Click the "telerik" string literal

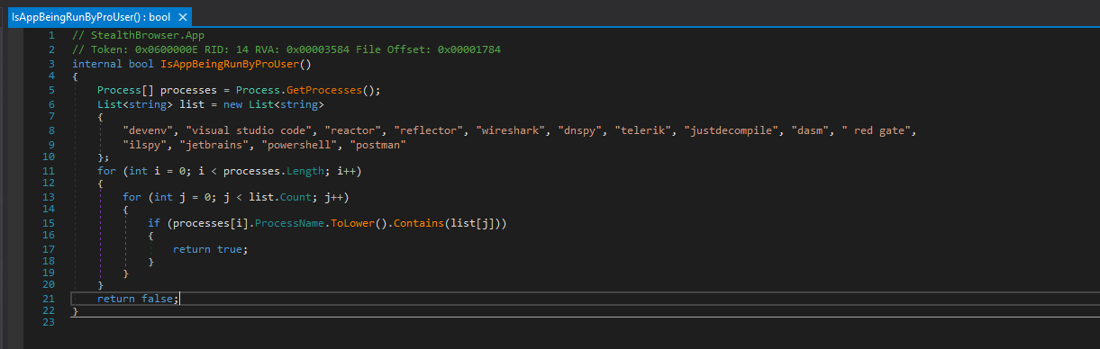tap(643, 131)
